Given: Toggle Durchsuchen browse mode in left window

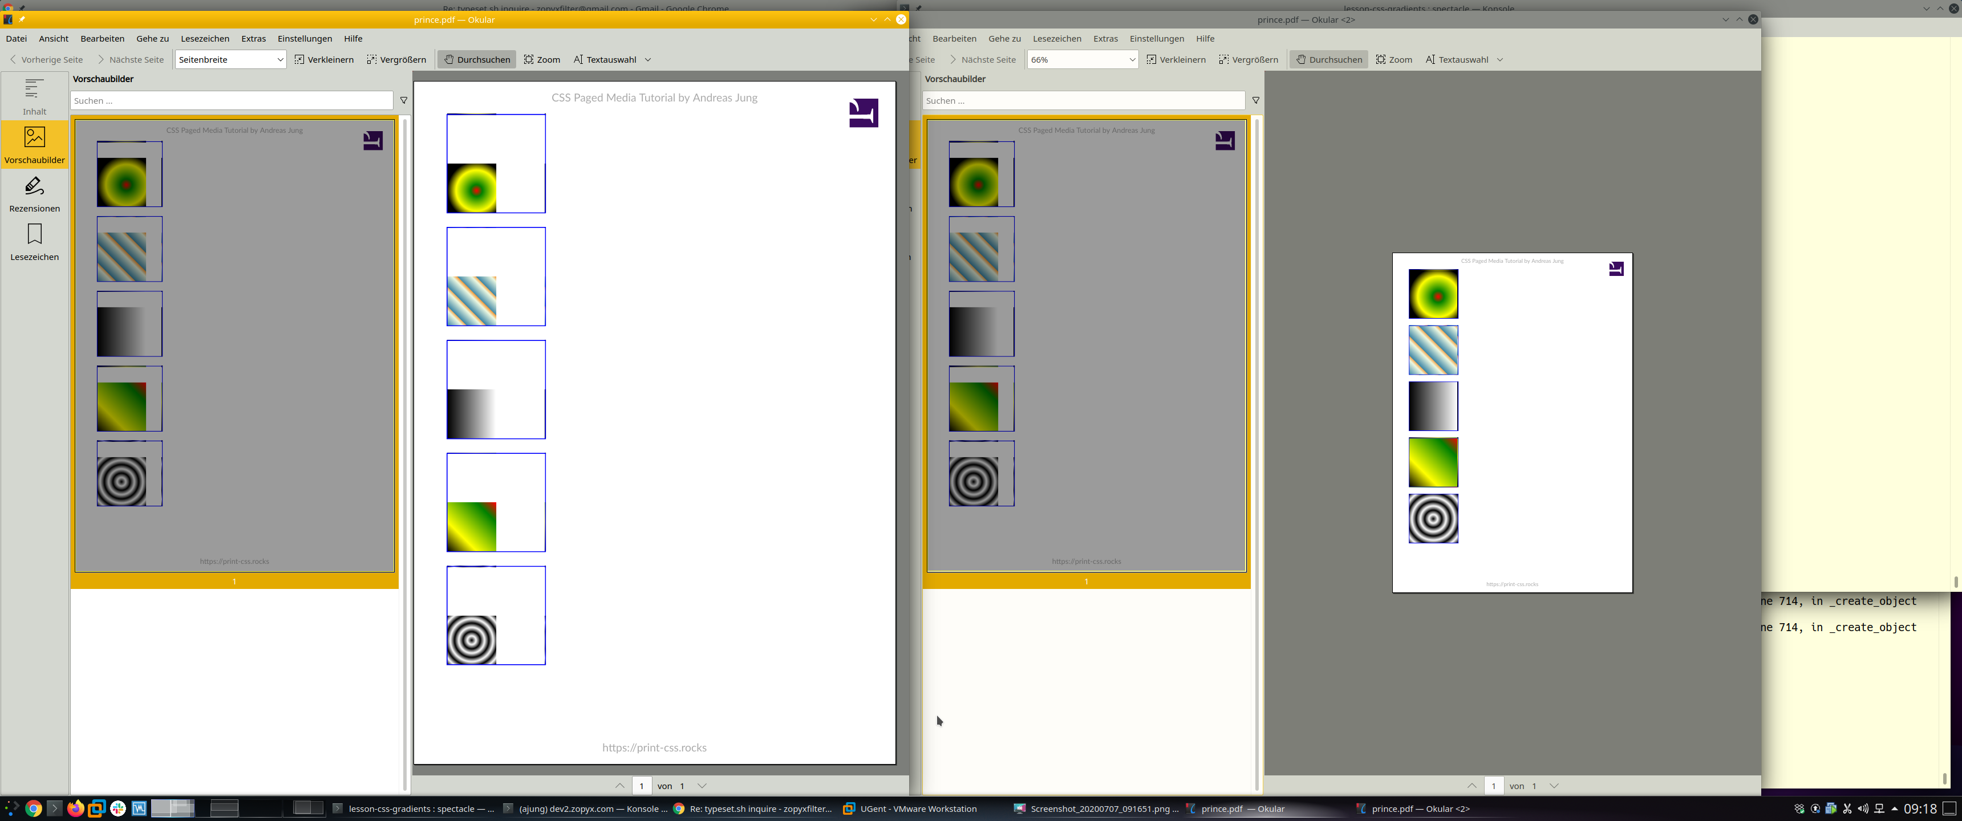Looking at the screenshot, I should [477, 59].
